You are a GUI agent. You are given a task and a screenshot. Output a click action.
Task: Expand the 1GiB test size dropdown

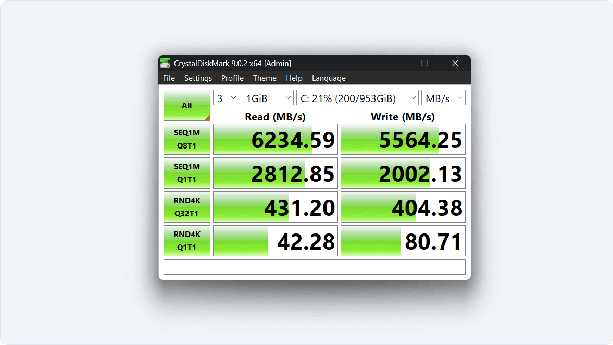267,98
